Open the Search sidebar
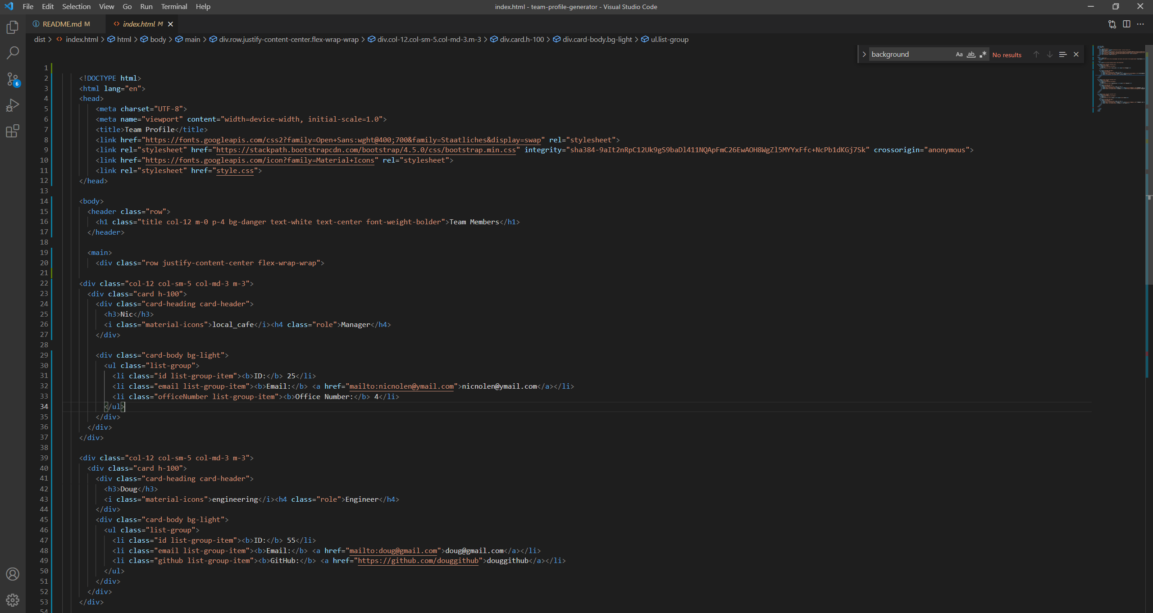The image size is (1153, 613). (x=12, y=53)
